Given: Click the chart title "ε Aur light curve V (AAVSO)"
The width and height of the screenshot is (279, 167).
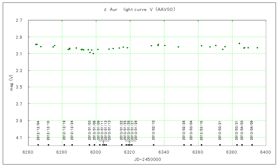Looking at the screenshot, I should [x=139, y=9].
